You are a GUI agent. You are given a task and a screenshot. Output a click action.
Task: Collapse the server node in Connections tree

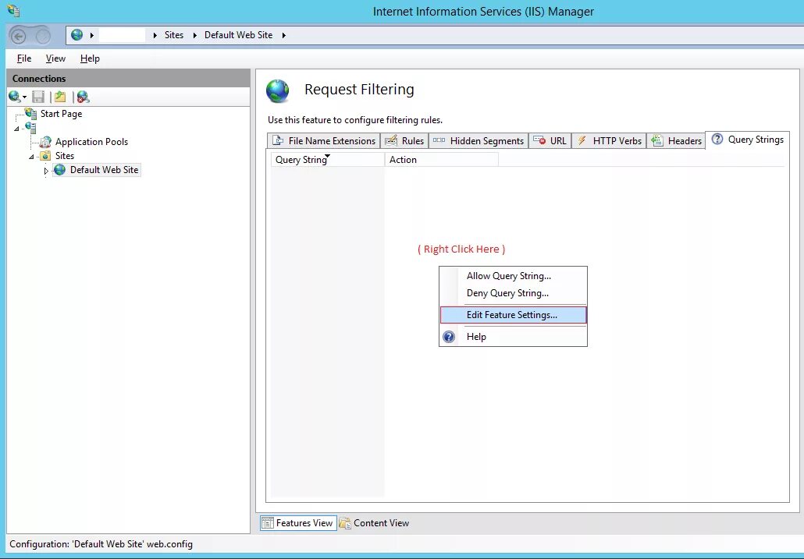click(x=16, y=129)
